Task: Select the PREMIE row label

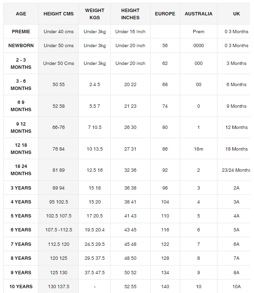Action: (x=21, y=32)
